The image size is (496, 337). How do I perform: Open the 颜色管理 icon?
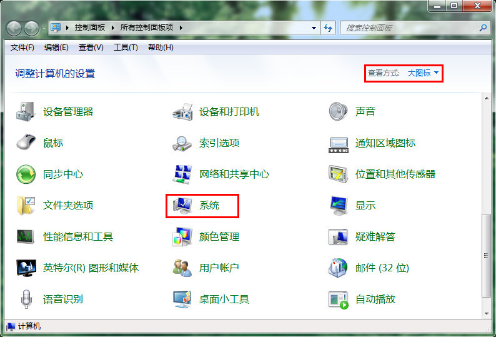pos(182,236)
